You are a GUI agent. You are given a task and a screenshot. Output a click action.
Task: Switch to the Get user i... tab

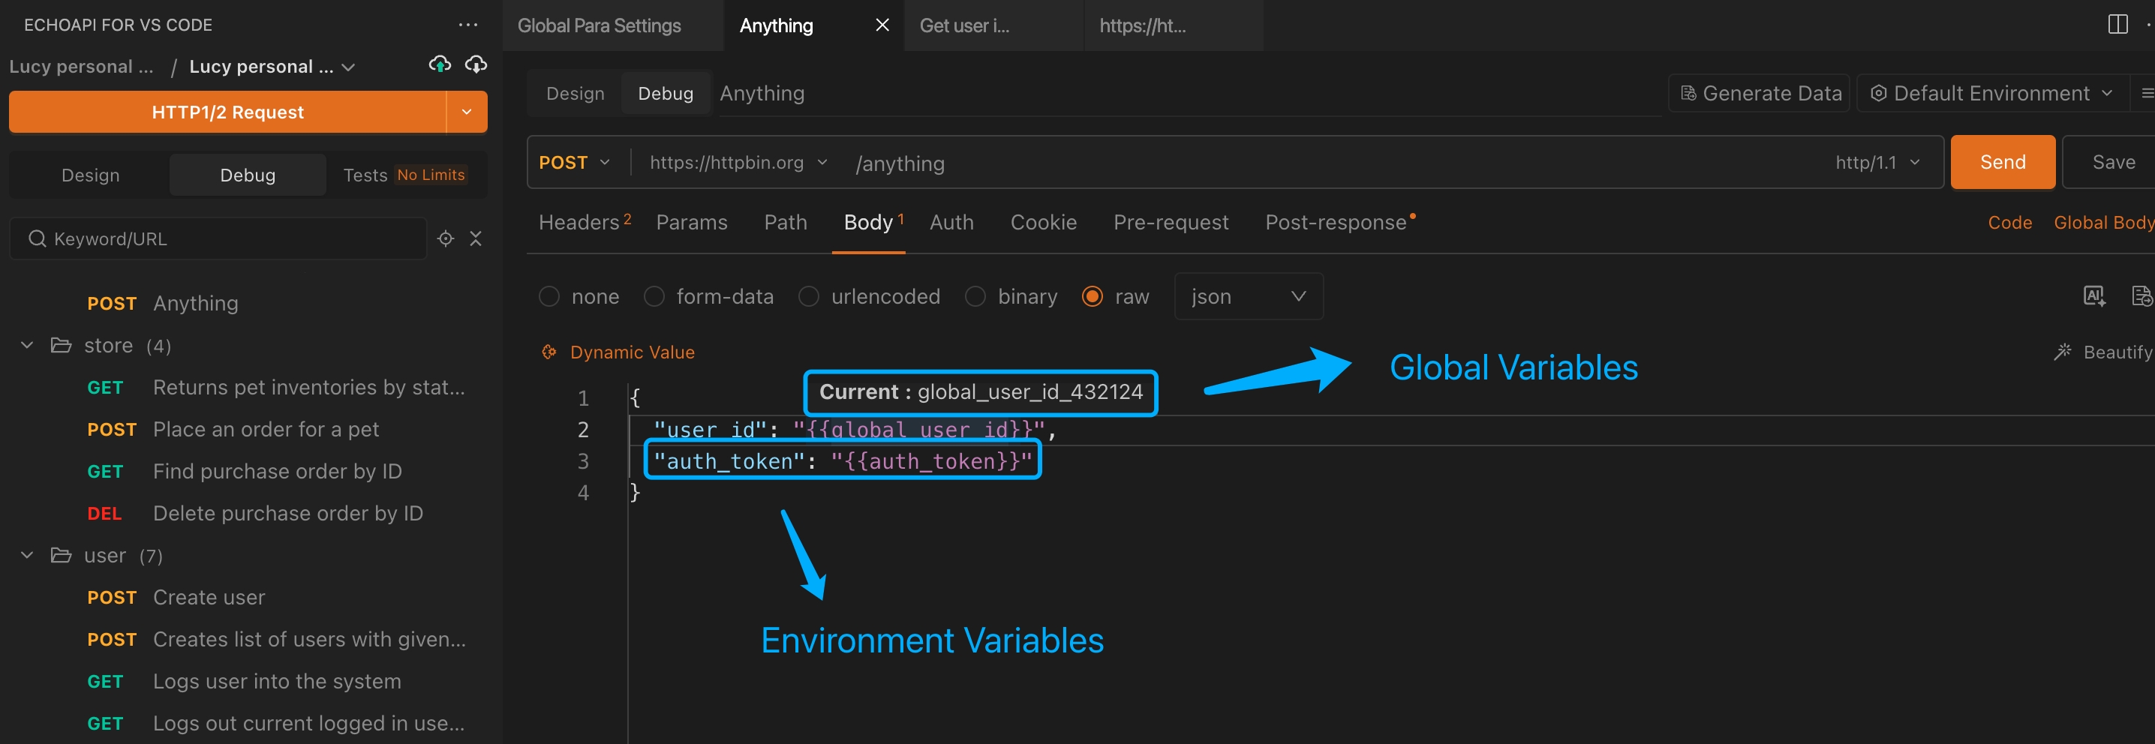[x=994, y=25]
